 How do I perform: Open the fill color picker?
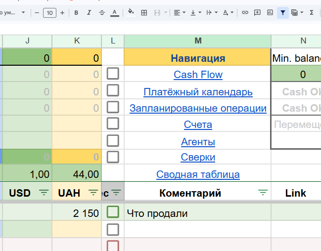[131, 12]
